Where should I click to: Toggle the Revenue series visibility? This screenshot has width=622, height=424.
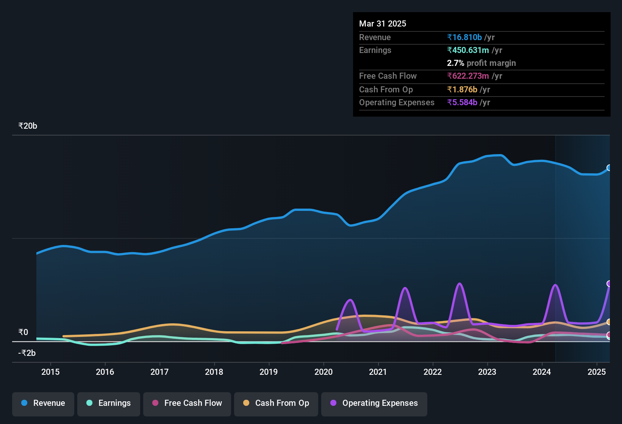click(x=43, y=404)
